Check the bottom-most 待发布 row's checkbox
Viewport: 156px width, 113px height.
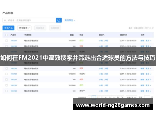(7, 74)
